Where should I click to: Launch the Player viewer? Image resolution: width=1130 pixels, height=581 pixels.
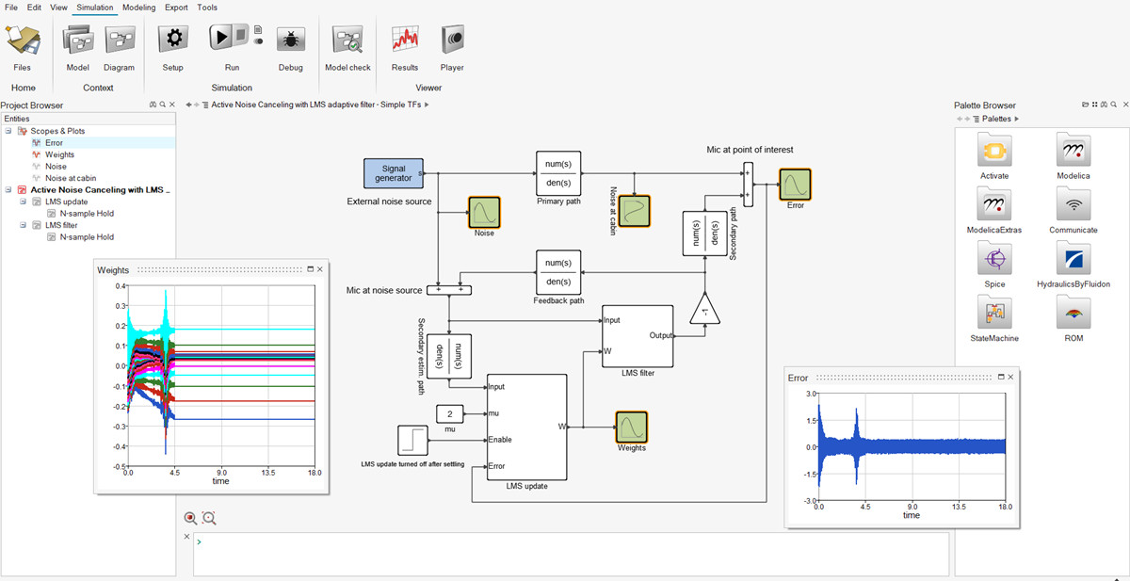pyautogui.click(x=452, y=39)
